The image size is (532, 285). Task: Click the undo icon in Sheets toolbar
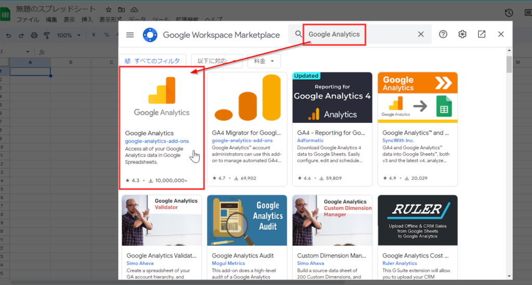8,35
